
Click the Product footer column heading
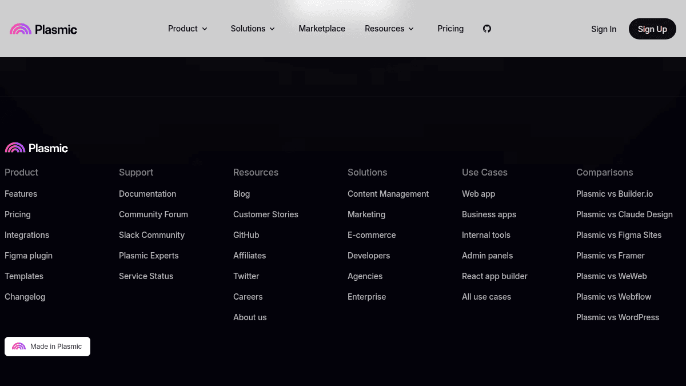[21, 172]
